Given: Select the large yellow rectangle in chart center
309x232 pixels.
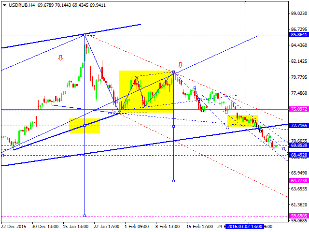Looking at the screenshot, I should [146, 92].
